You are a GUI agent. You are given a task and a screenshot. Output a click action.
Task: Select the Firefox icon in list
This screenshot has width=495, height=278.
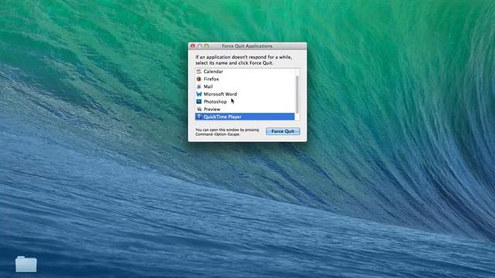[199, 79]
